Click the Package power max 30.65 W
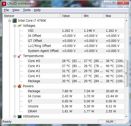Viewport: 131px width, 126px height. (112, 91)
